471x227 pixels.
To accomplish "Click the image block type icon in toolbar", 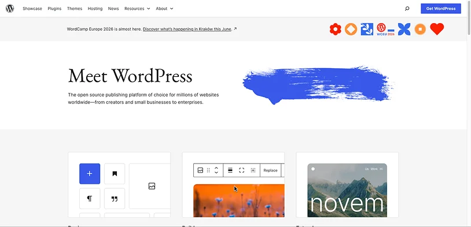I will pos(200,170).
